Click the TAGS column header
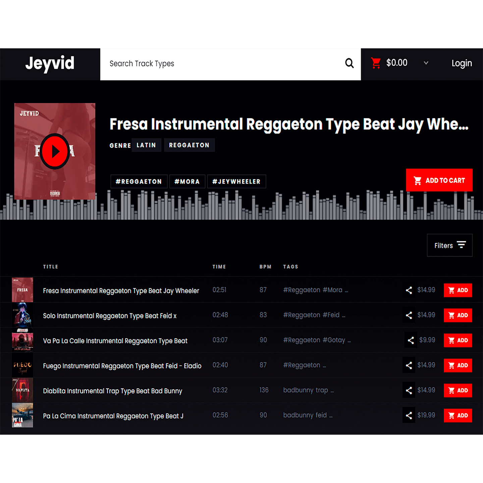This screenshot has width=483, height=483. point(290,267)
